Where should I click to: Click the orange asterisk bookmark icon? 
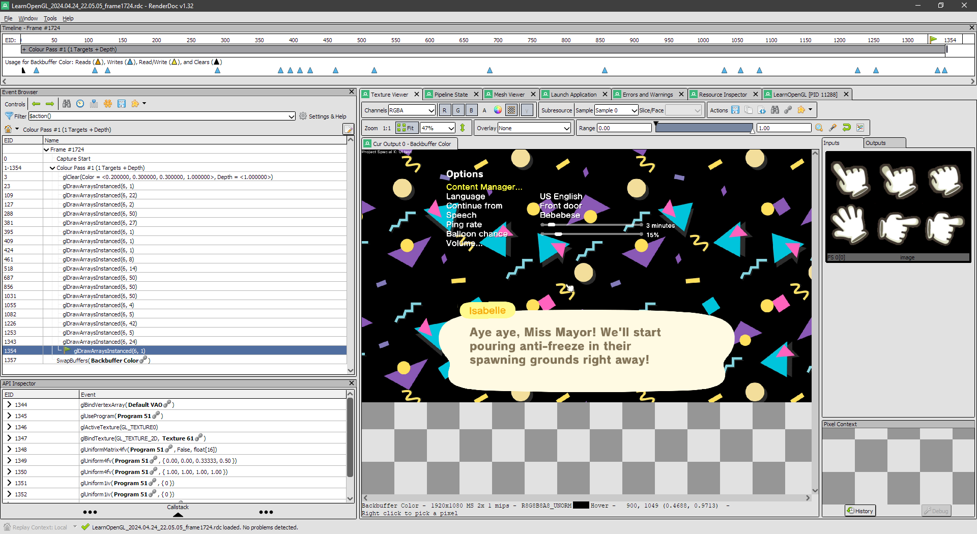tap(108, 104)
